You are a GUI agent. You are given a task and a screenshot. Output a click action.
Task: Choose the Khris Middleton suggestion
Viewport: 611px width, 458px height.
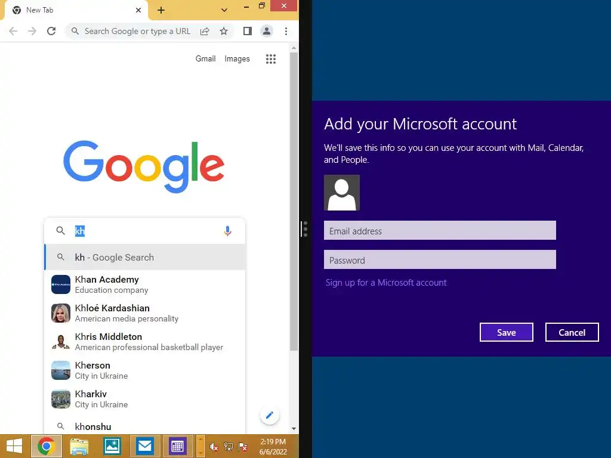point(145,342)
